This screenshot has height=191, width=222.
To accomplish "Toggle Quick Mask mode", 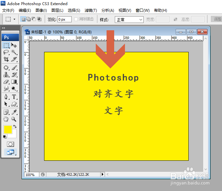I will pyautogui.click(x=10, y=144).
